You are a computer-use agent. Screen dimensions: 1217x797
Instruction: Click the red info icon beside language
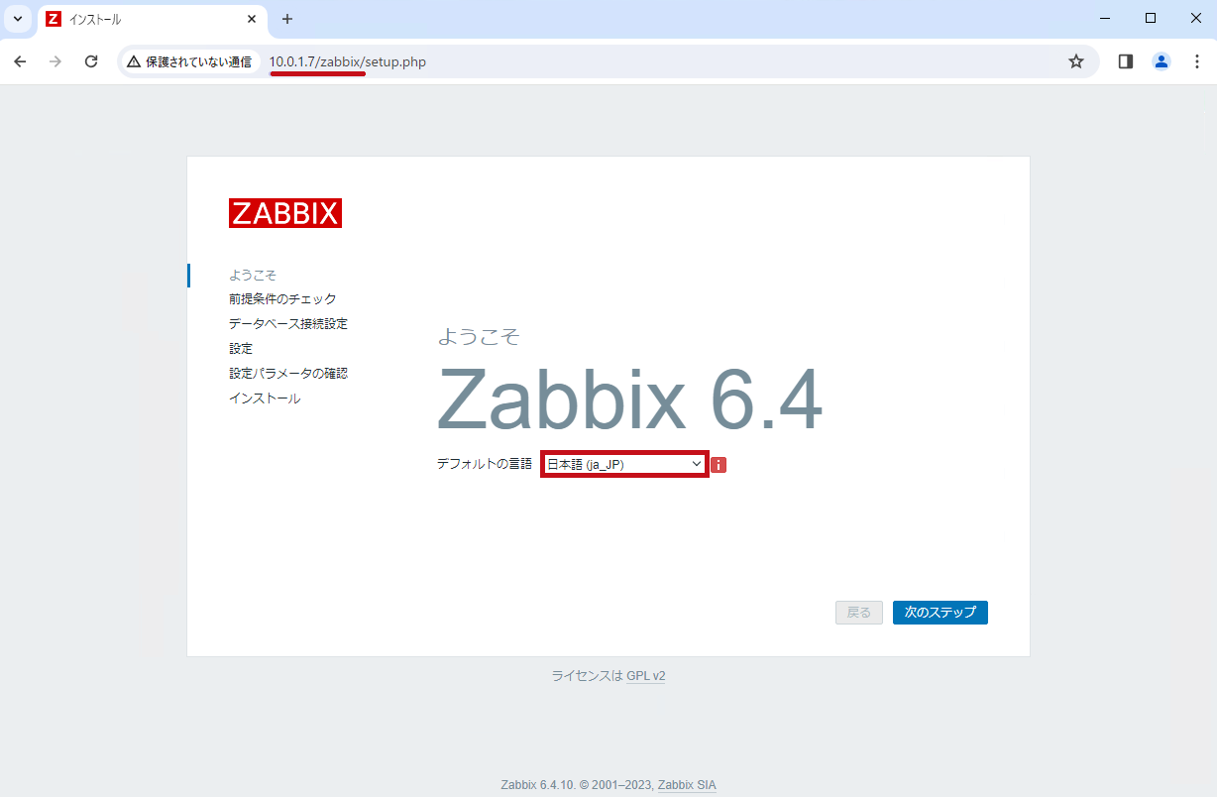[x=719, y=465]
